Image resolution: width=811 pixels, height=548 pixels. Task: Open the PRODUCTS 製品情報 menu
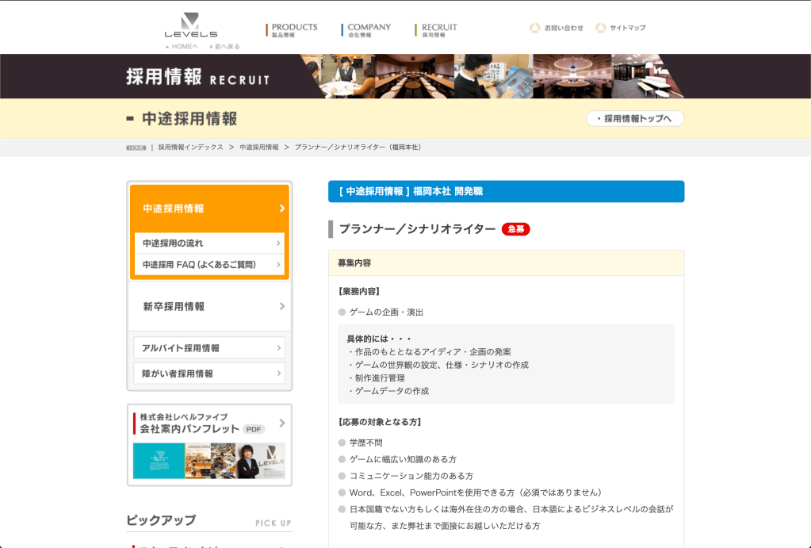coord(292,30)
